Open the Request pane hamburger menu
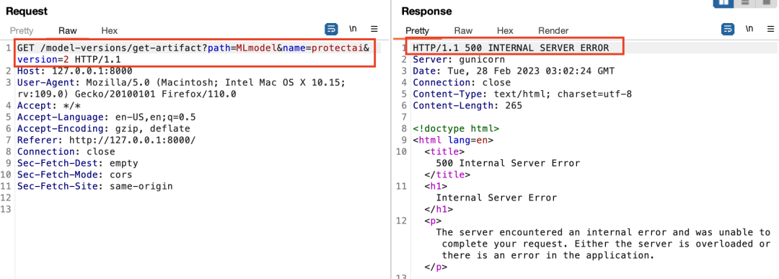Viewport: 779px width, 279px height. (374, 29)
